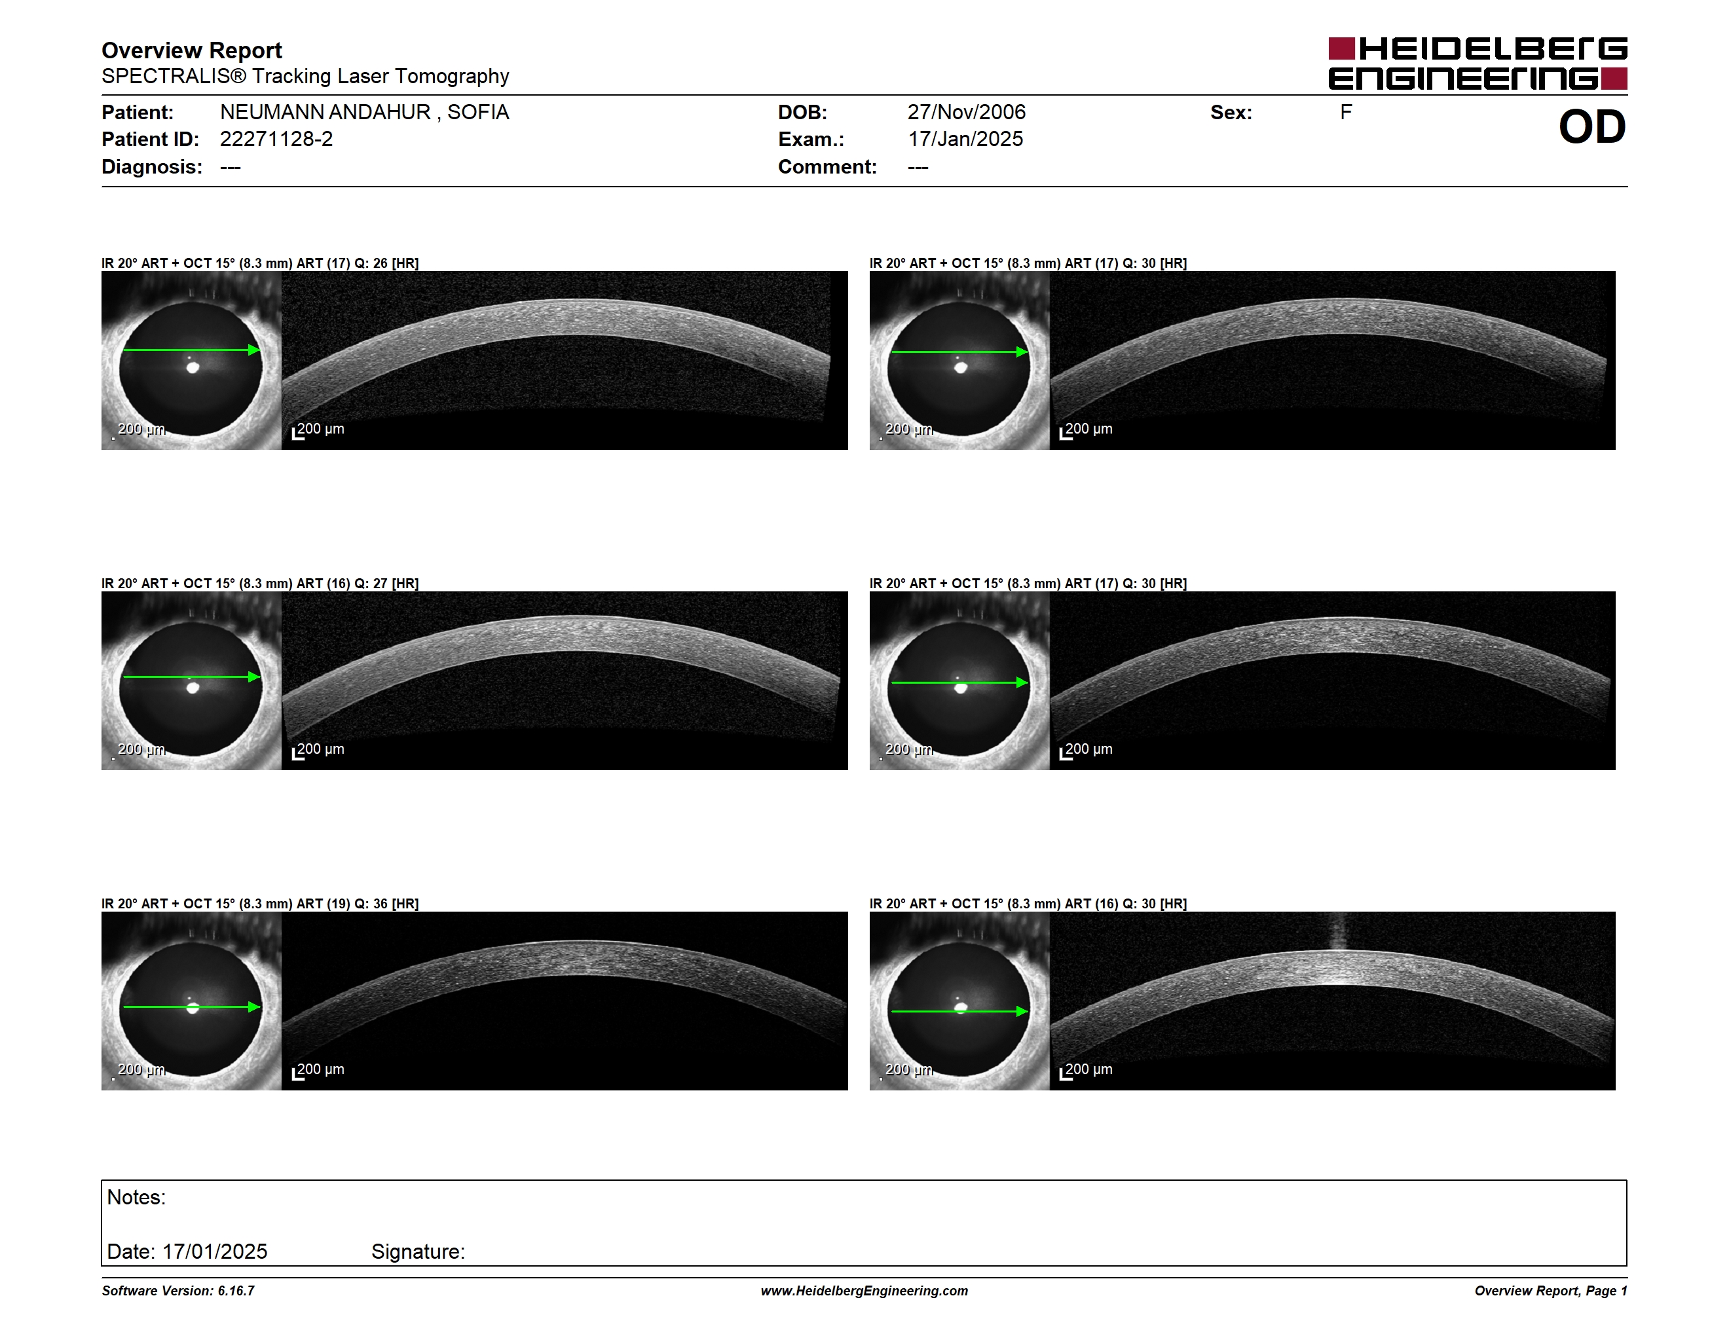Image resolution: width=1729 pixels, height=1336 pixels.
Task: Click patient name NEUMANN ANDAHUR, SOFIA
Action: (364, 113)
